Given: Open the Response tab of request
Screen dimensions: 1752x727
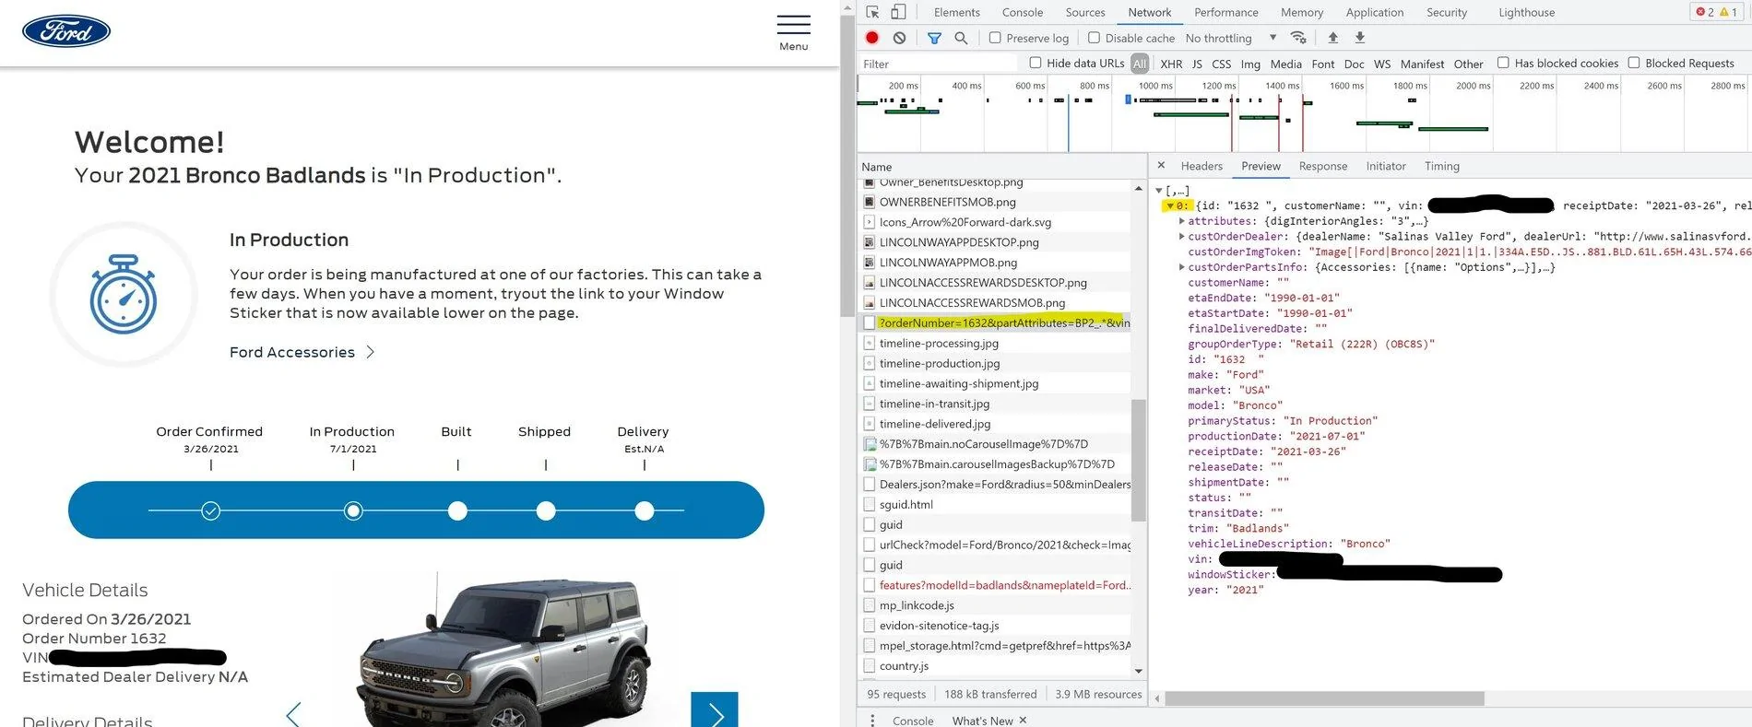Looking at the screenshot, I should (1323, 166).
